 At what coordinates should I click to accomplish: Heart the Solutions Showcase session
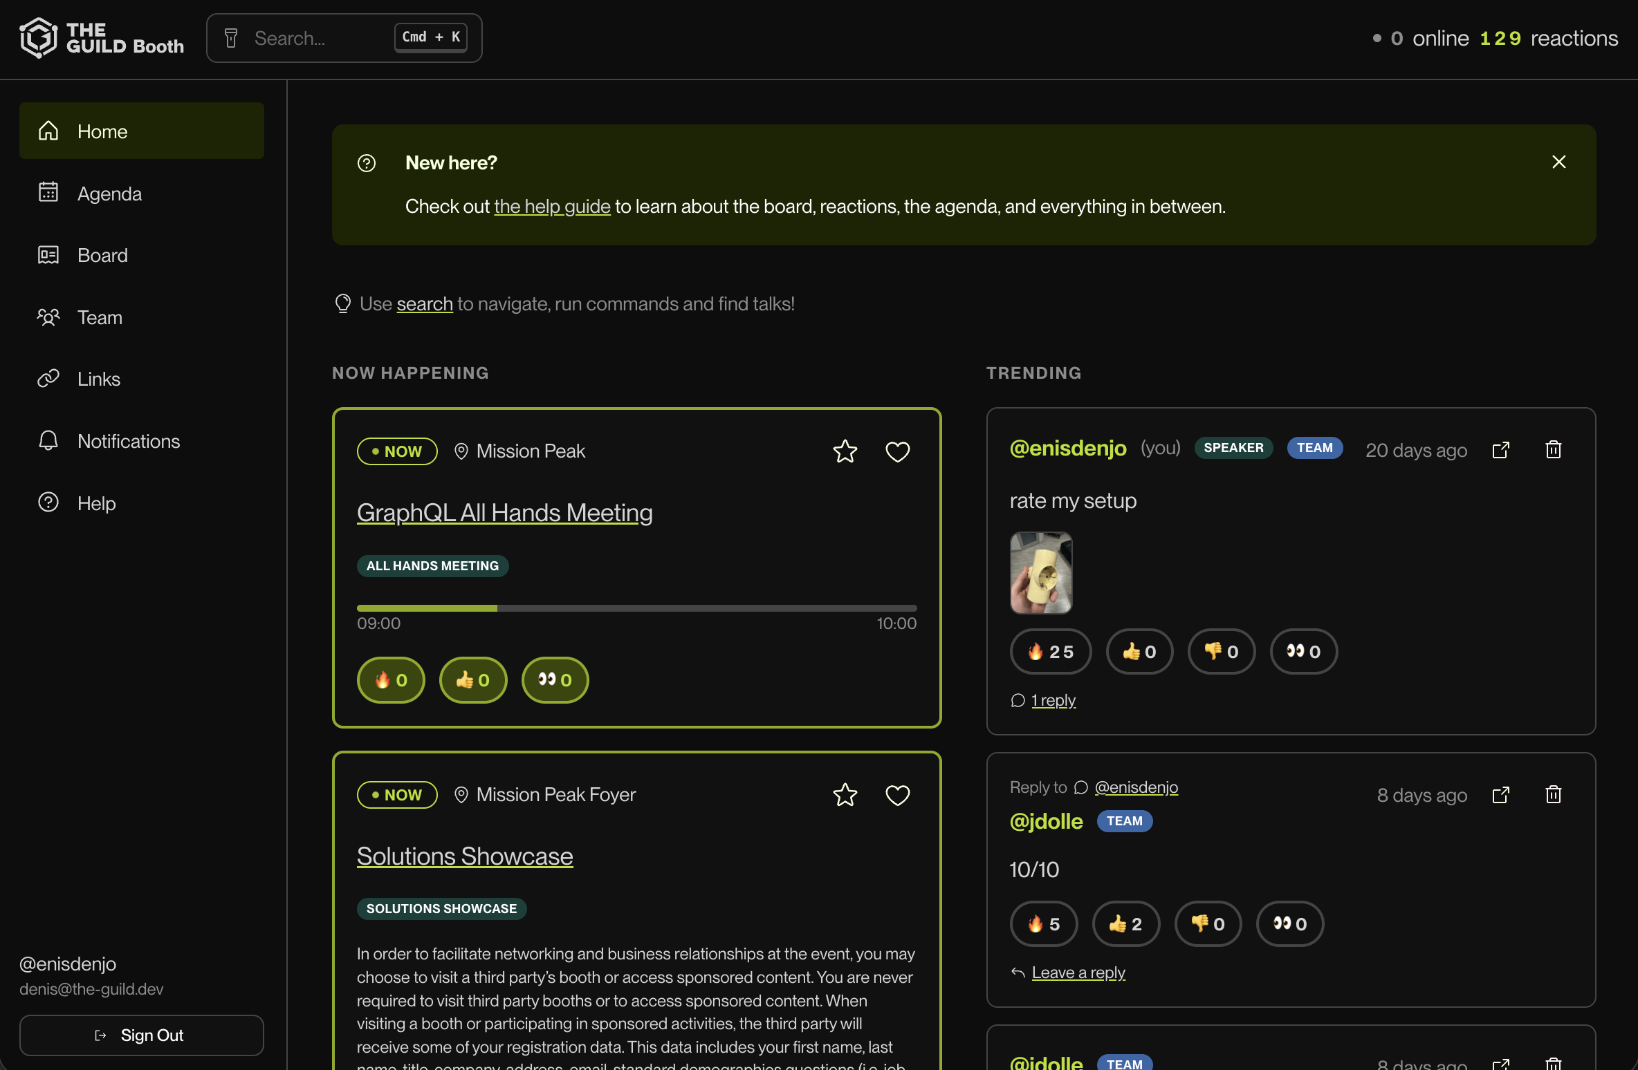point(897,795)
